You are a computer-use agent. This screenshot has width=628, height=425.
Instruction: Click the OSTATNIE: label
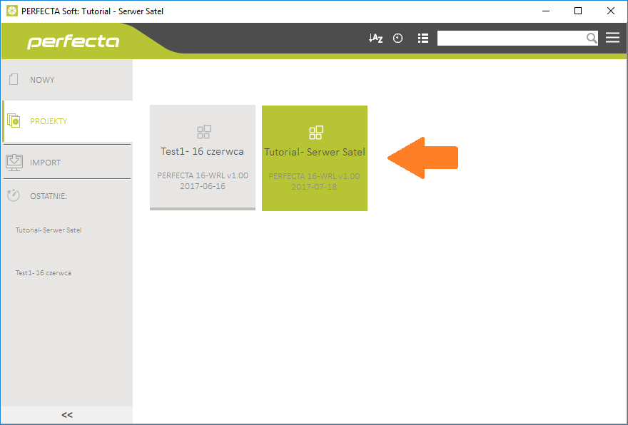point(49,196)
